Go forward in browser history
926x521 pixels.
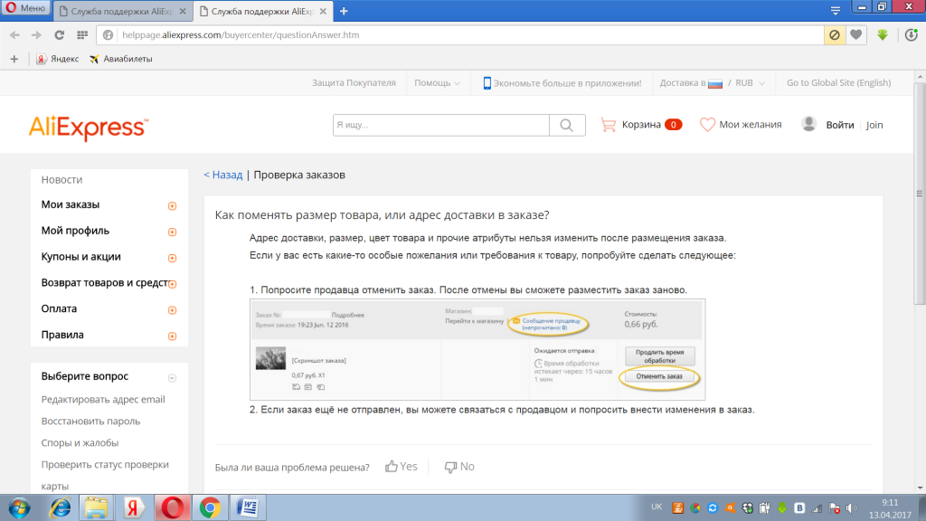[x=36, y=35]
